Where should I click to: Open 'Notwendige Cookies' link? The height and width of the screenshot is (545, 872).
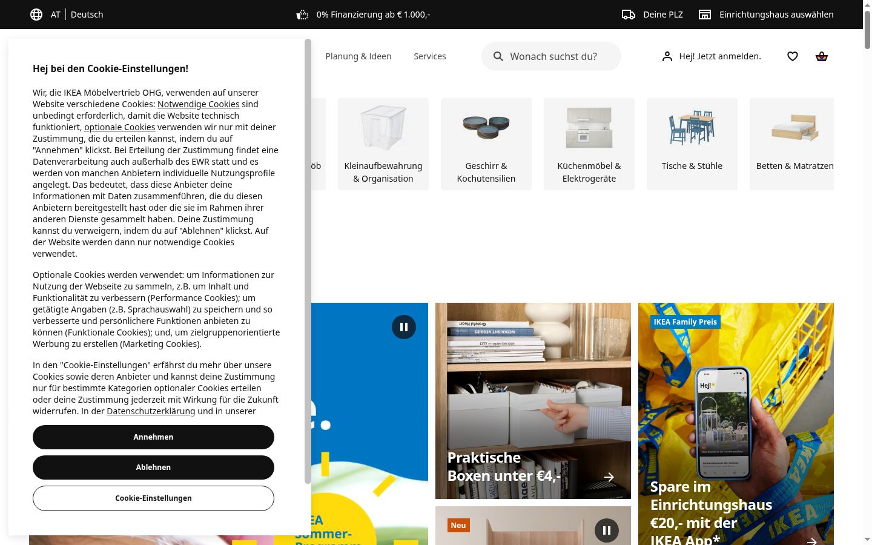point(199,104)
